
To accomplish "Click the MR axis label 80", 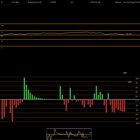I will pyautogui.click(x=137, y=83).
